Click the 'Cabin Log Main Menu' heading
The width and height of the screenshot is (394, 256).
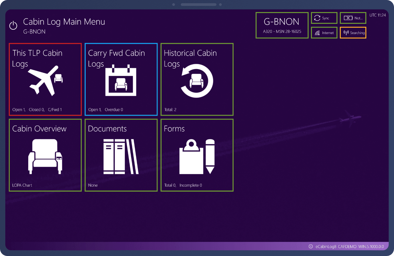coord(64,22)
